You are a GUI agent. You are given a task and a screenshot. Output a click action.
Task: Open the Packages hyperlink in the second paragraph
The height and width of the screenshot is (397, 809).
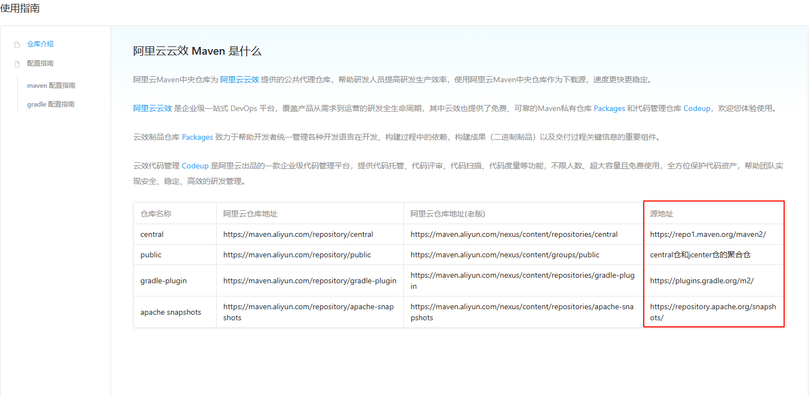609,108
